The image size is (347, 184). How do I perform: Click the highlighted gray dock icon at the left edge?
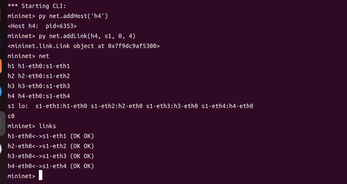click(x=3, y=123)
